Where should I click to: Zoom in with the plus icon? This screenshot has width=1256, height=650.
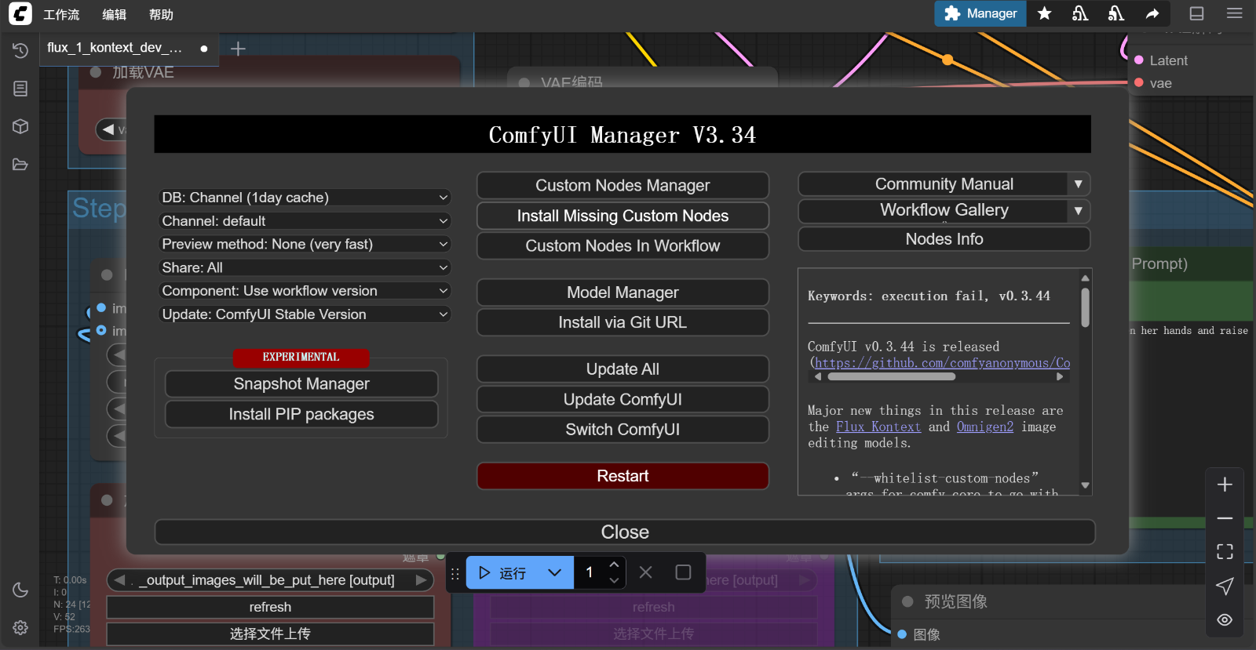click(1225, 485)
